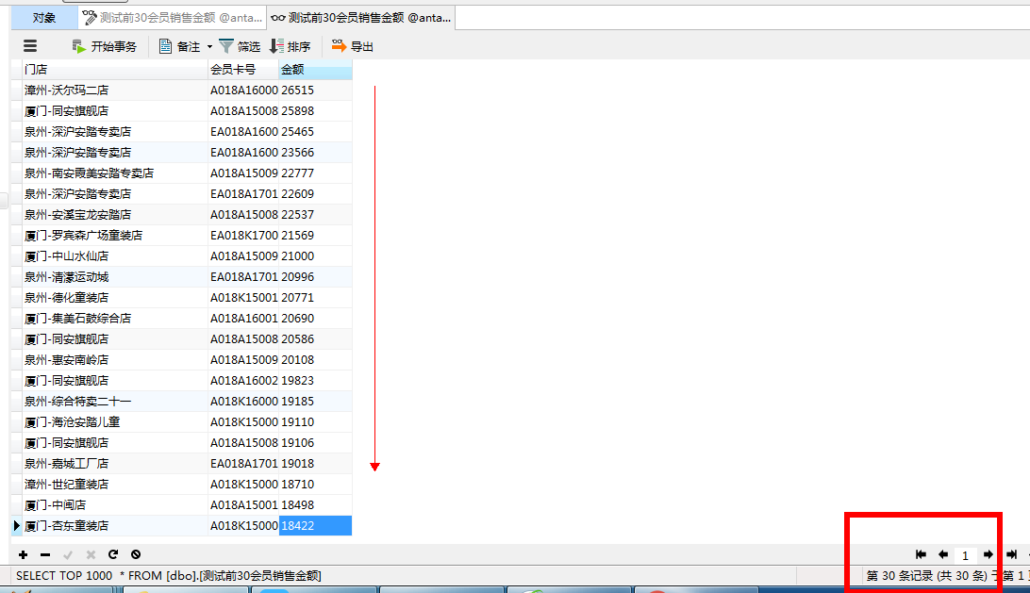Go to the next page of records
Image resolution: width=1030 pixels, height=593 pixels.
coord(988,555)
